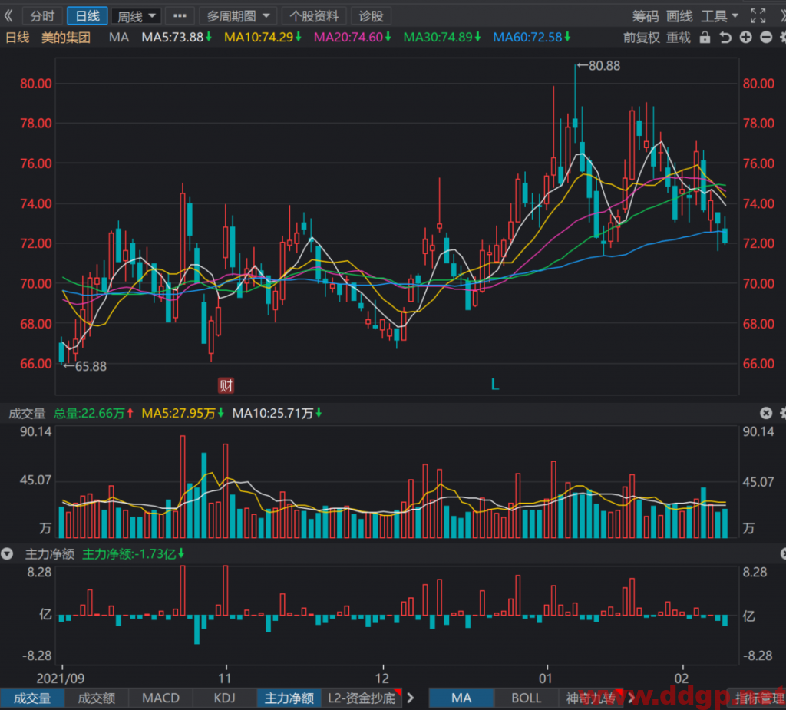The image size is (786, 710).
Task: Click the volume MA5:27.95万 readout
Action: 183,413
